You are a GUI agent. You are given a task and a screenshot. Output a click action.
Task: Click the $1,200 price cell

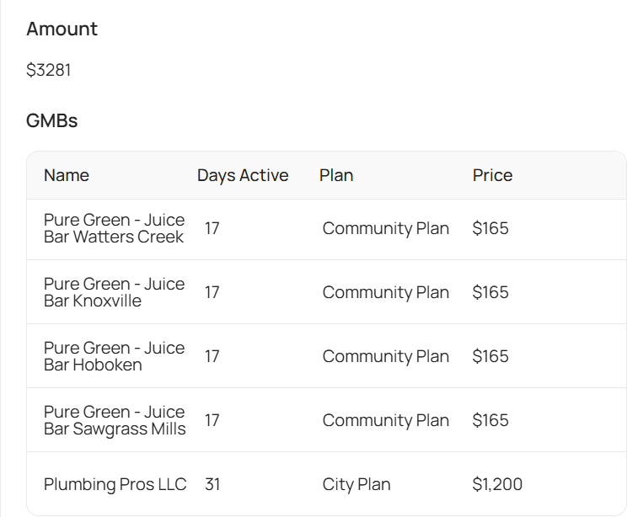[497, 484]
